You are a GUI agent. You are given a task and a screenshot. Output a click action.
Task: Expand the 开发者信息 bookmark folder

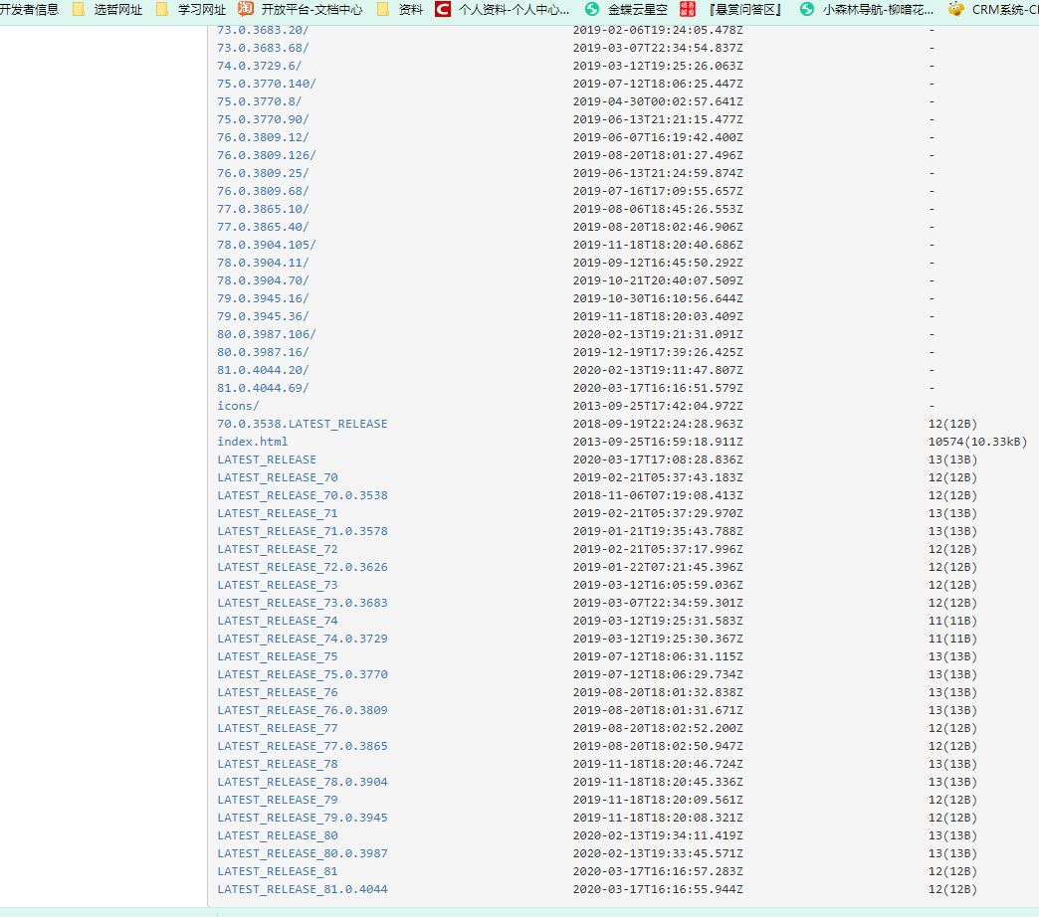tap(30, 11)
